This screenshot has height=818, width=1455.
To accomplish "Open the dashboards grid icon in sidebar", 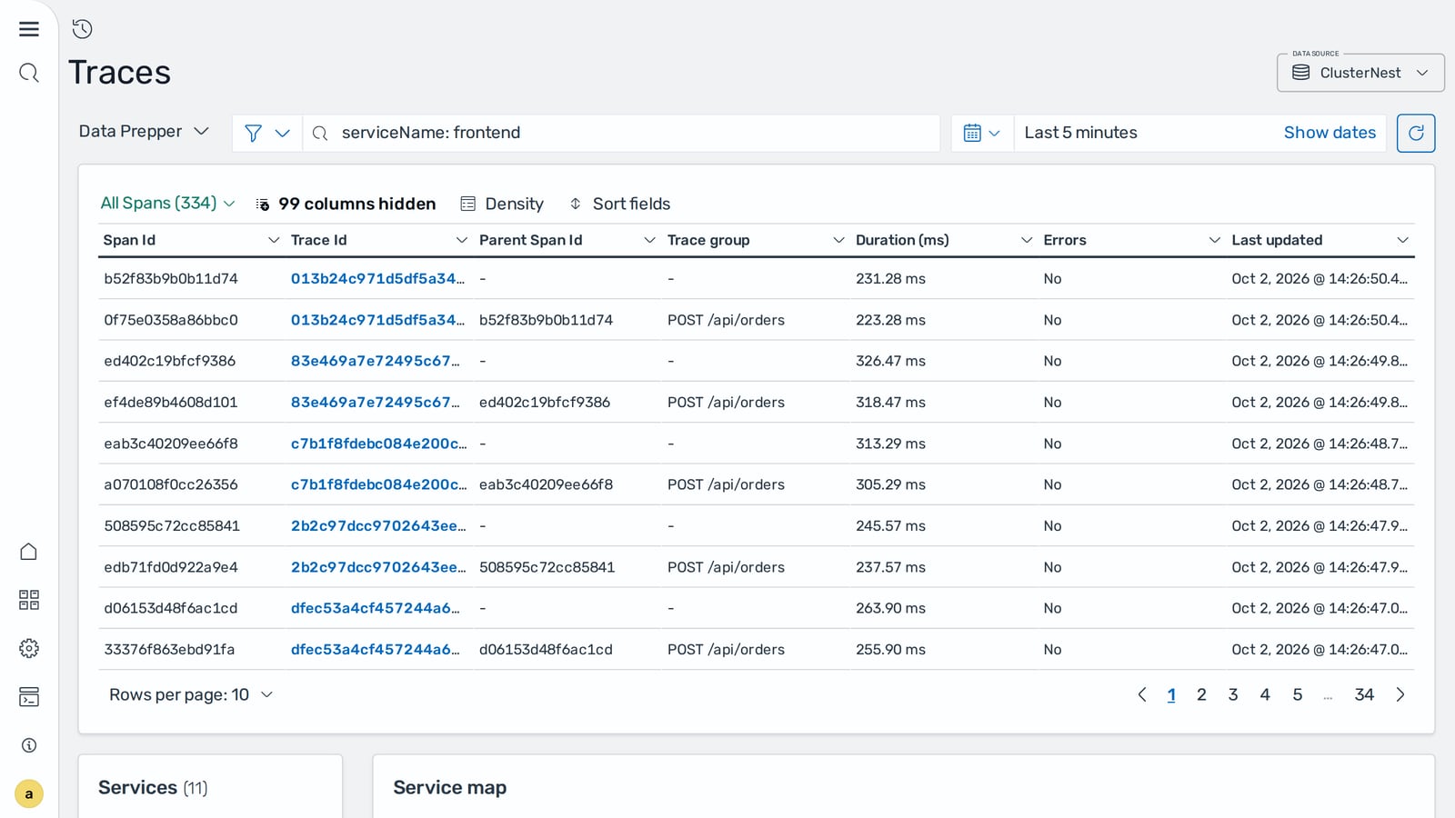I will (29, 600).
